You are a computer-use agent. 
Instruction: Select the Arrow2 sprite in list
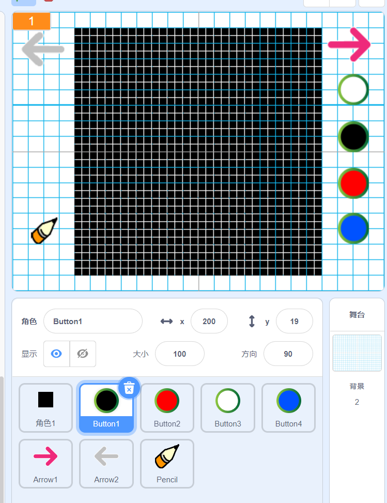[106, 463]
